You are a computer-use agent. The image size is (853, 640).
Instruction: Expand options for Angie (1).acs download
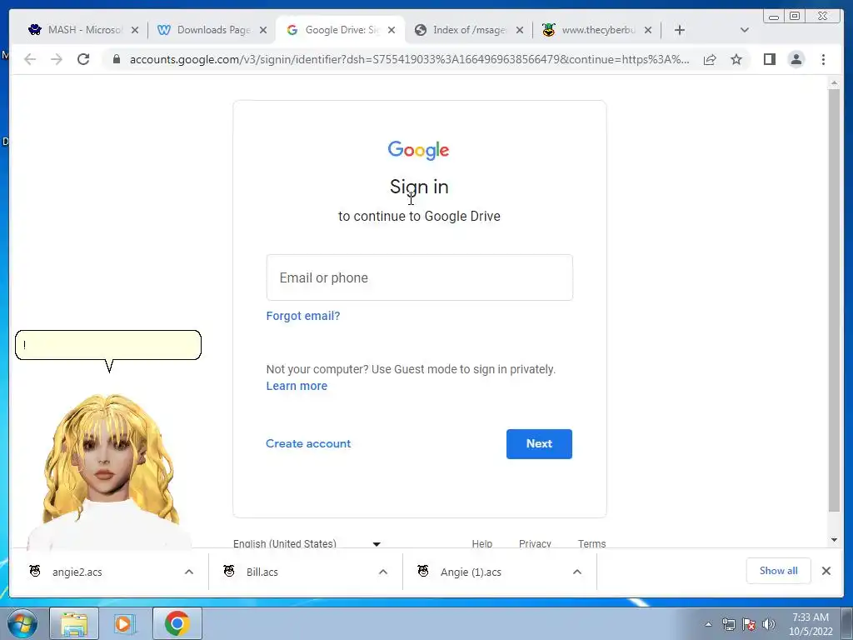tap(577, 572)
